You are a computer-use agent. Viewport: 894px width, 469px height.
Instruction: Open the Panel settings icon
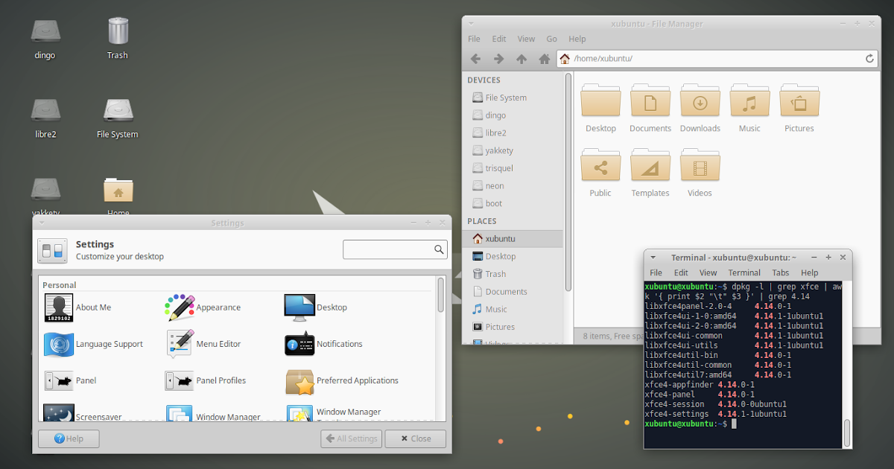coord(58,380)
